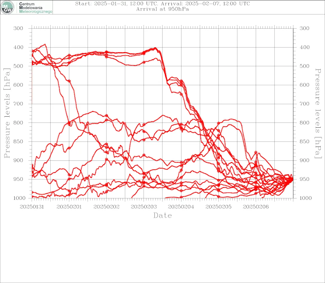Click the right "Pressure levels [hPa]" axis label
This screenshot has height=283, width=325.
[x=318, y=113]
